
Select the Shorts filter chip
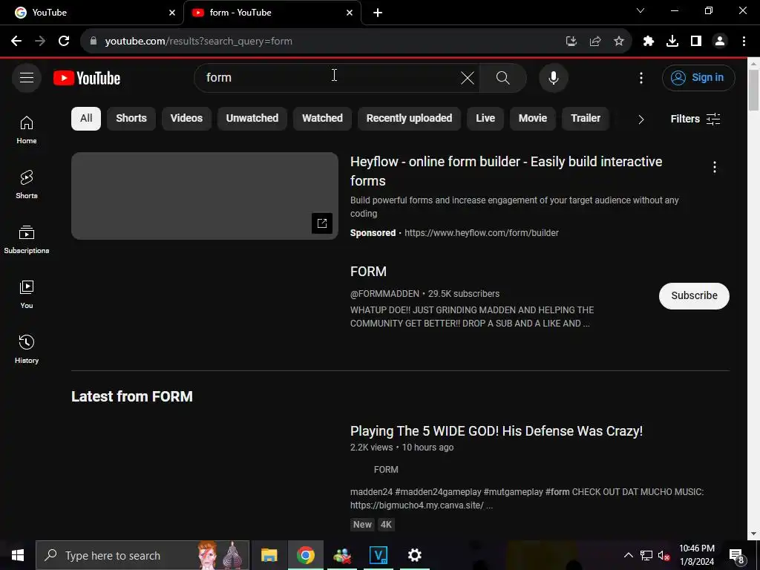[131, 119]
